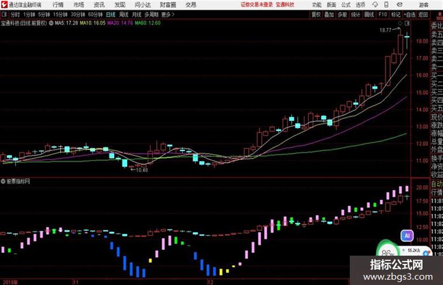Click the mobile phone icon

[x=386, y=5]
